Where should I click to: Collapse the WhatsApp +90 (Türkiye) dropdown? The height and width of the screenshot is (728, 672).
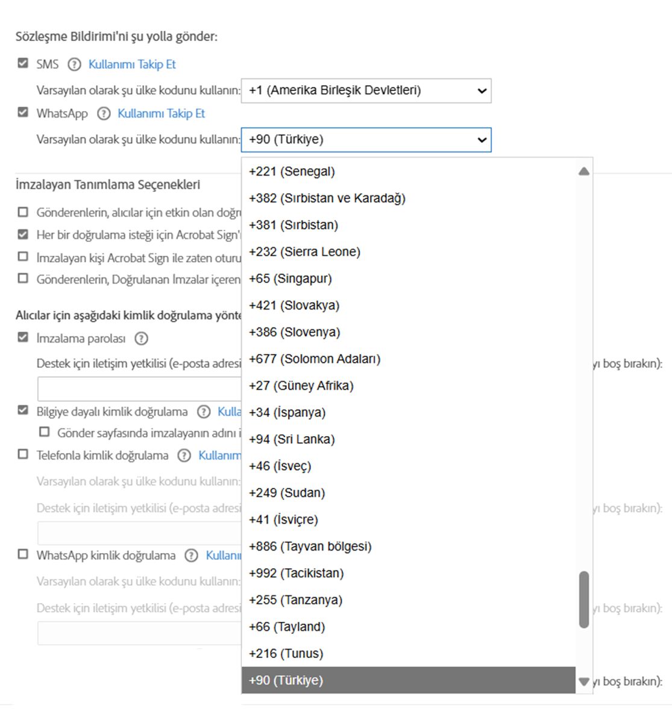(x=366, y=140)
